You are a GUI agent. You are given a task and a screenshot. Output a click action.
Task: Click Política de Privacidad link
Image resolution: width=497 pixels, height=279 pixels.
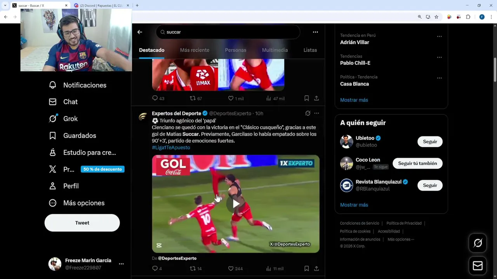(x=404, y=224)
